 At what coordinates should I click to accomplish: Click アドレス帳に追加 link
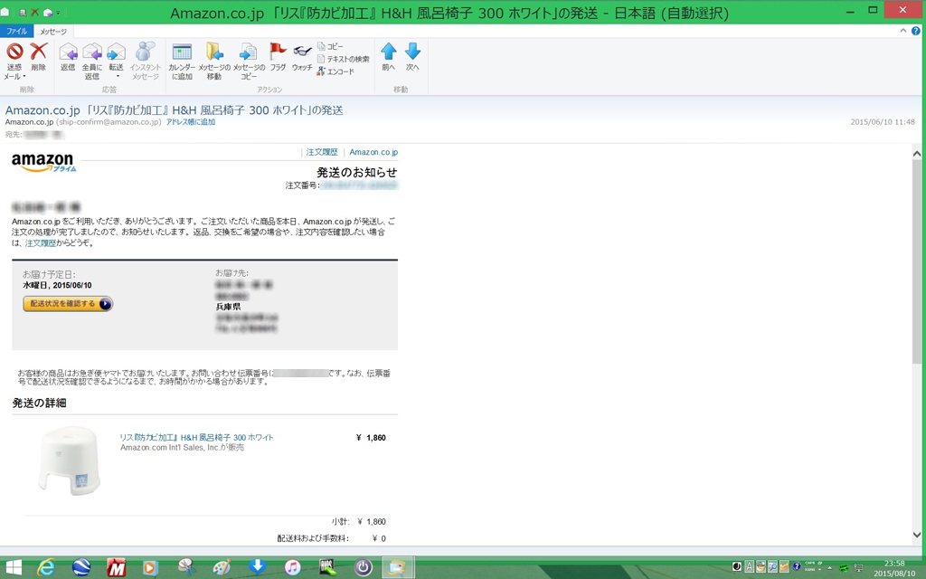coord(190,122)
